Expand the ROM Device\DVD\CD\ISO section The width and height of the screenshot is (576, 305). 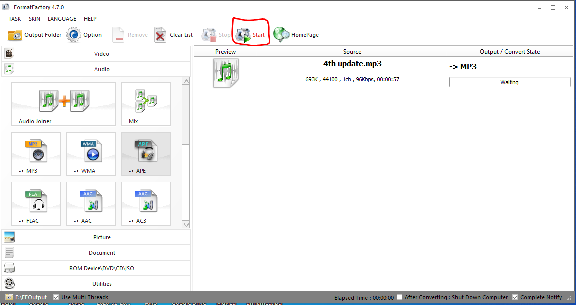tap(96, 268)
